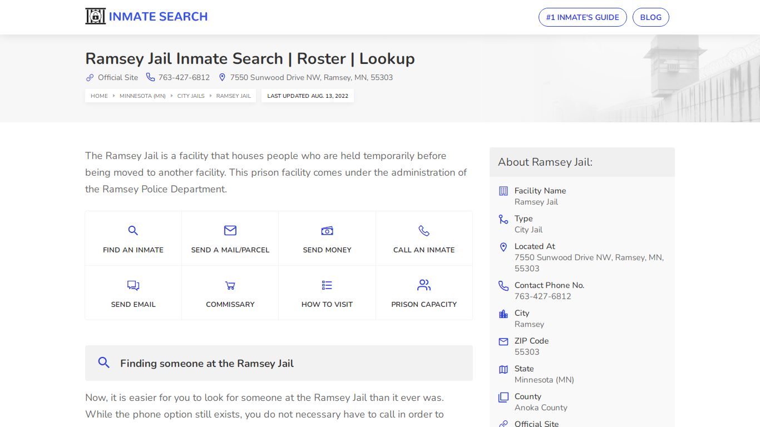The height and width of the screenshot is (427, 760).
Task: Click the map pin icon before the header address
Action: [222, 77]
